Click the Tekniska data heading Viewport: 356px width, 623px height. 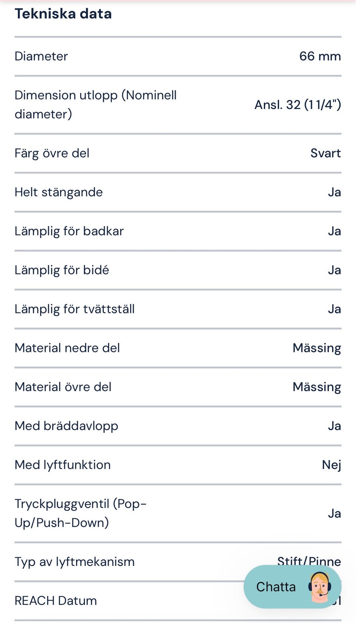click(x=63, y=14)
